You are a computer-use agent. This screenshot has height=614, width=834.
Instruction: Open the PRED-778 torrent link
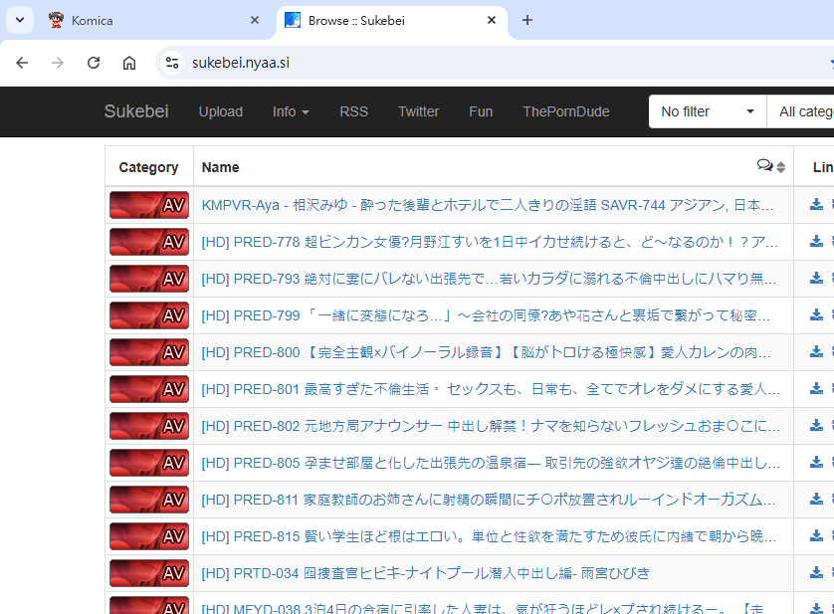(x=490, y=242)
